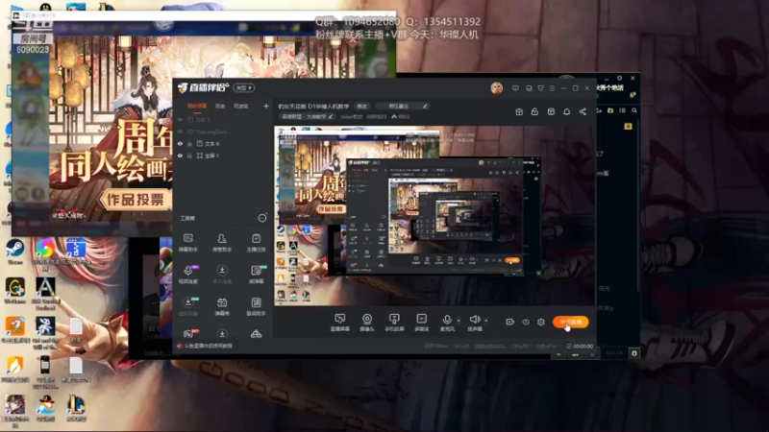Open the 主播任务 streamer tasks tool
Image resolution: width=769 pixels, height=432 pixels.
256,243
